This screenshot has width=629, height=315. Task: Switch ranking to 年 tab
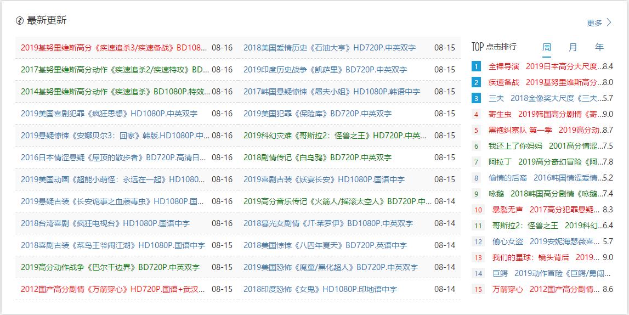coord(599,47)
